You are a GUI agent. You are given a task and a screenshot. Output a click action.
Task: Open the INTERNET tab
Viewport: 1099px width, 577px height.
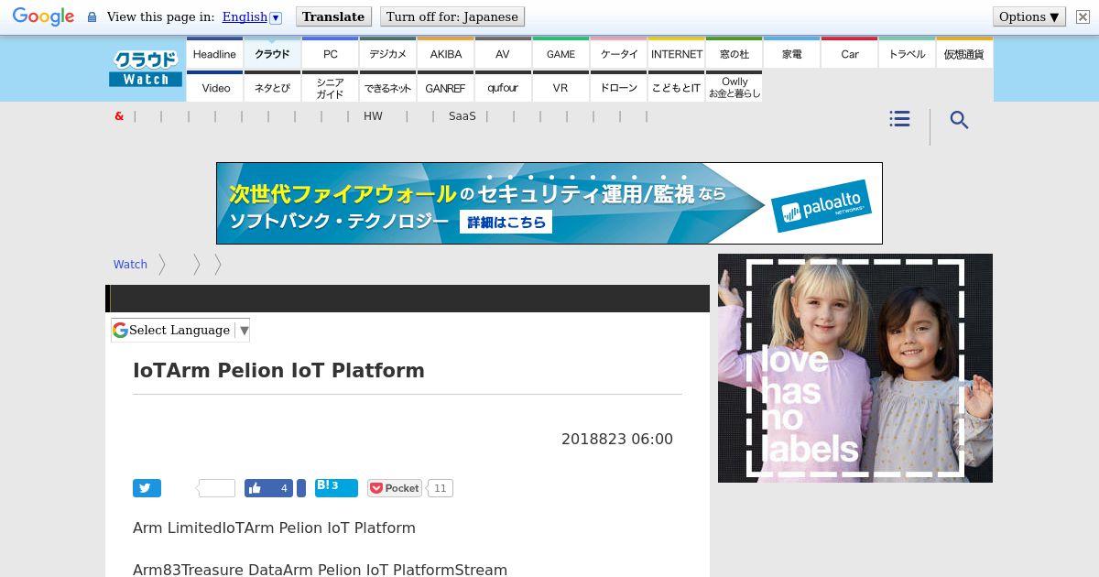pos(676,54)
